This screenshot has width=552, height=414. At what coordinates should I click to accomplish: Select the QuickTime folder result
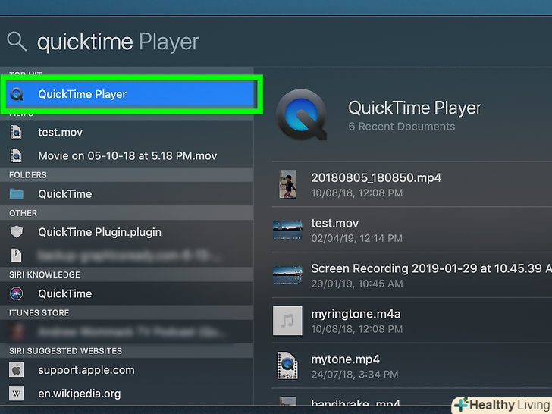[127, 194]
